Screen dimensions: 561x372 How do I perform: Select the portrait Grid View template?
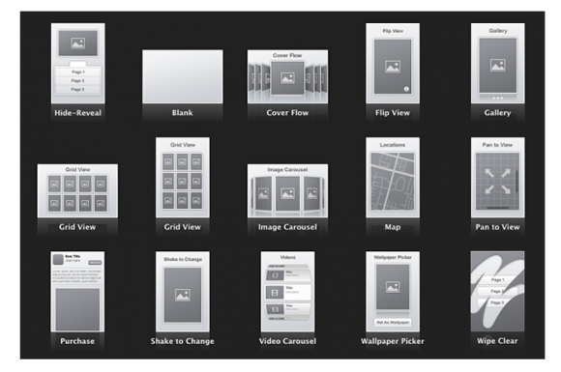click(183, 178)
